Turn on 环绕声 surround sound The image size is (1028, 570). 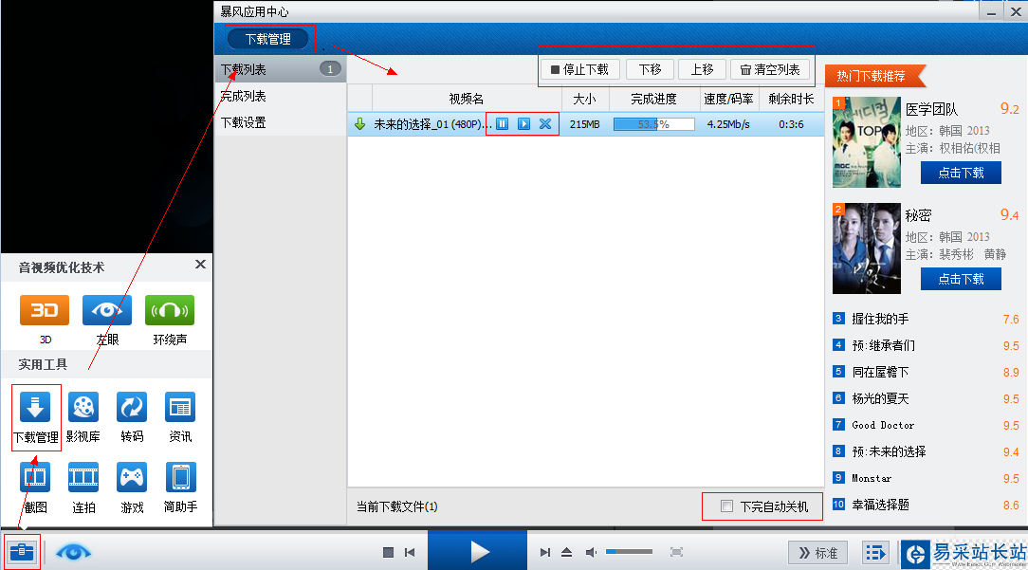click(170, 310)
